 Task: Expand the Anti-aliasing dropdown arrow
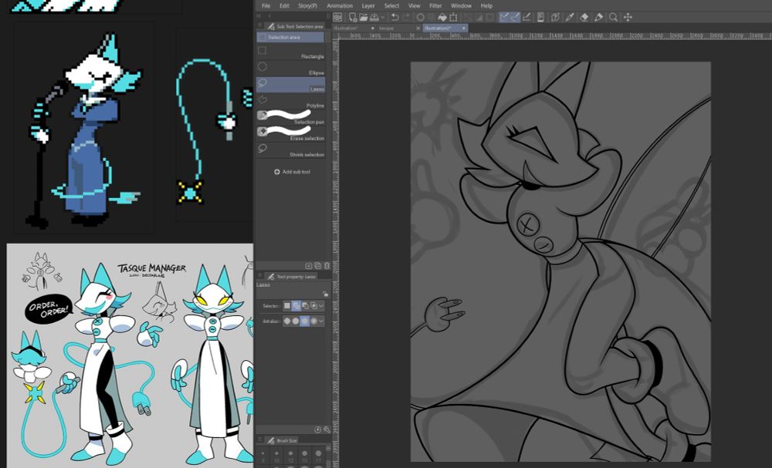click(x=321, y=321)
